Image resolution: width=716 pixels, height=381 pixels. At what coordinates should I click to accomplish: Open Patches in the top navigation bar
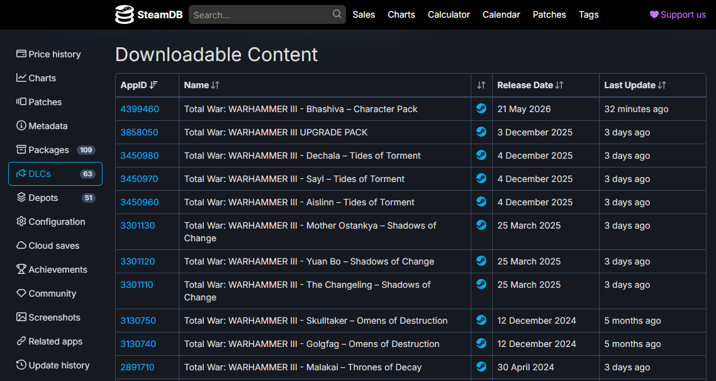coord(549,14)
